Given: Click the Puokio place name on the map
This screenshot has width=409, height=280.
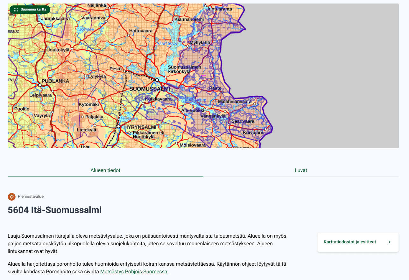Looking at the screenshot, I should coord(22,109).
